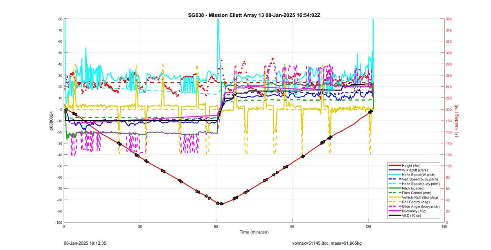This screenshot has height=250, width=491.
Task: Click x-axis tick label '60'
Action: [216, 226]
